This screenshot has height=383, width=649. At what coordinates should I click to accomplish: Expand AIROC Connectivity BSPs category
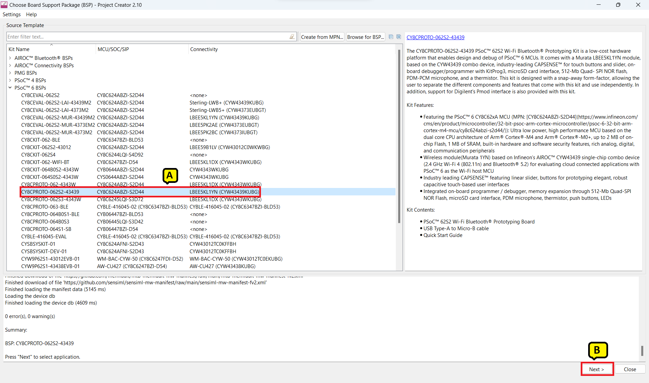point(10,66)
